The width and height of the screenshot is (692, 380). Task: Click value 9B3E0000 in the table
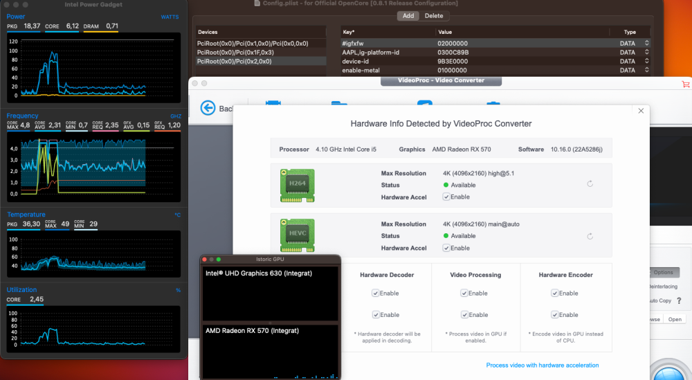[x=453, y=62]
